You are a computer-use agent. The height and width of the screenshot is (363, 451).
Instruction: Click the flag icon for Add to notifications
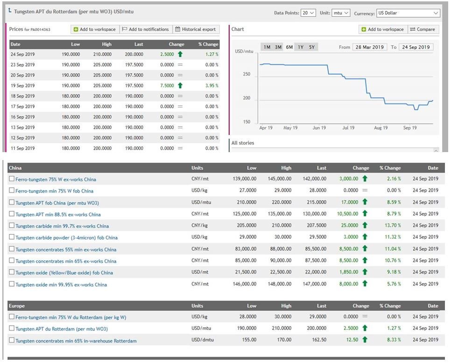tap(125, 29)
